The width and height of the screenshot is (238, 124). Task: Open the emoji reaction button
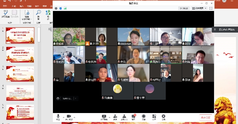(58, 98)
